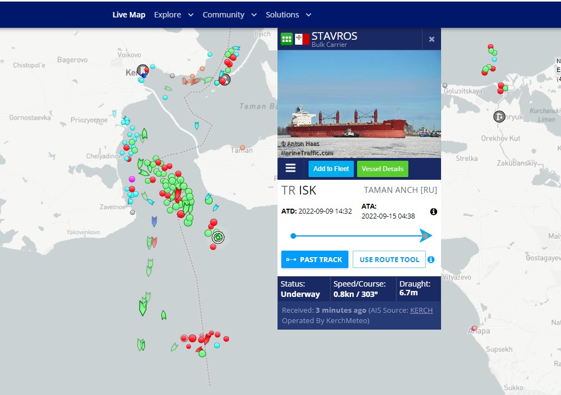Click the orange dot marker at Taman
561x395 pixels.
pos(243,147)
